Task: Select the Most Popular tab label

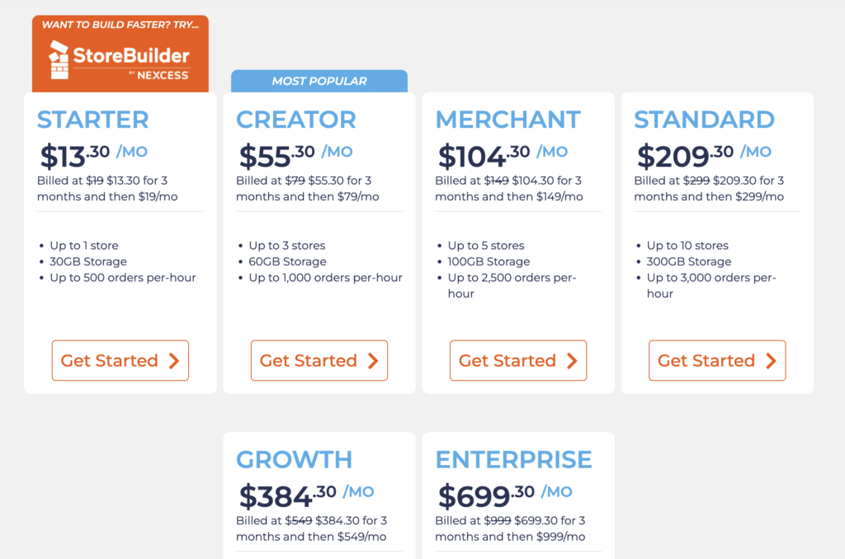Action: pos(319,82)
